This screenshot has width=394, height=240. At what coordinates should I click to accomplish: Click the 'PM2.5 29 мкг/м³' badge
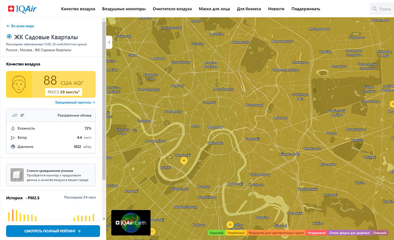coord(63,92)
